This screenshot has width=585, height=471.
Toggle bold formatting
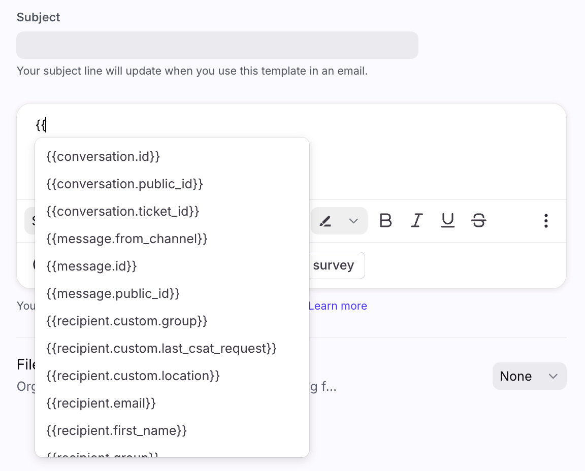click(386, 221)
